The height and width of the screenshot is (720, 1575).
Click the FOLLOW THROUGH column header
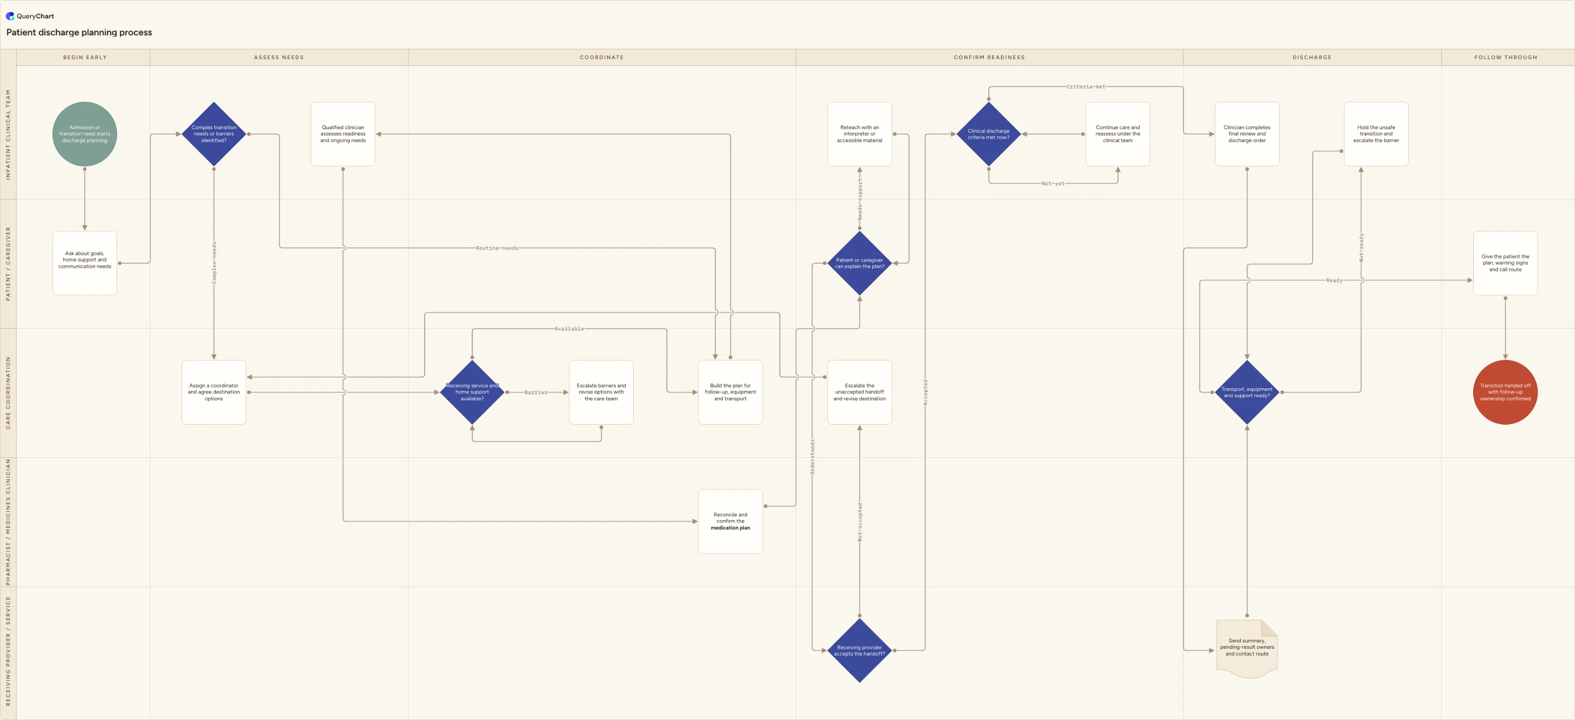1505,57
